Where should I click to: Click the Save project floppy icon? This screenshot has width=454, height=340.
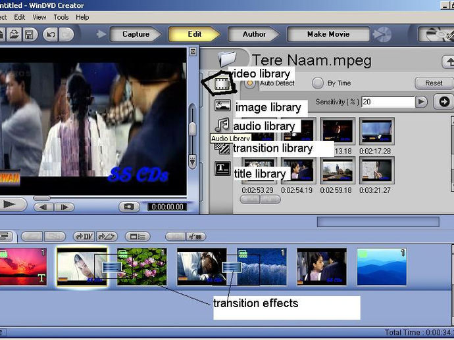point(29,35)
